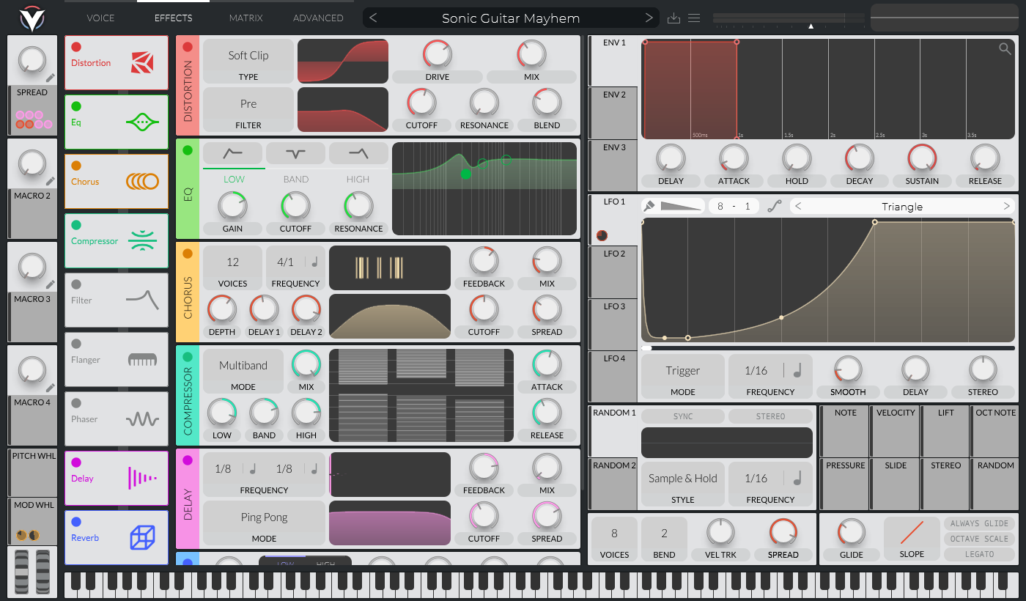Toggle ALWAYS GLIDE option
Viewport: 1026px width, 601px height.
980,523
